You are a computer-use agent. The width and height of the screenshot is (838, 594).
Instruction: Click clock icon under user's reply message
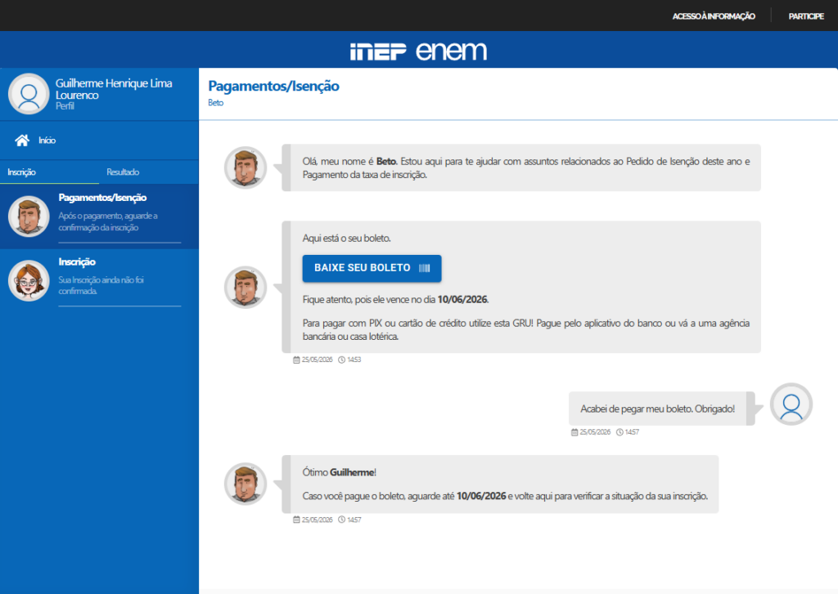(x=619, y=432)
